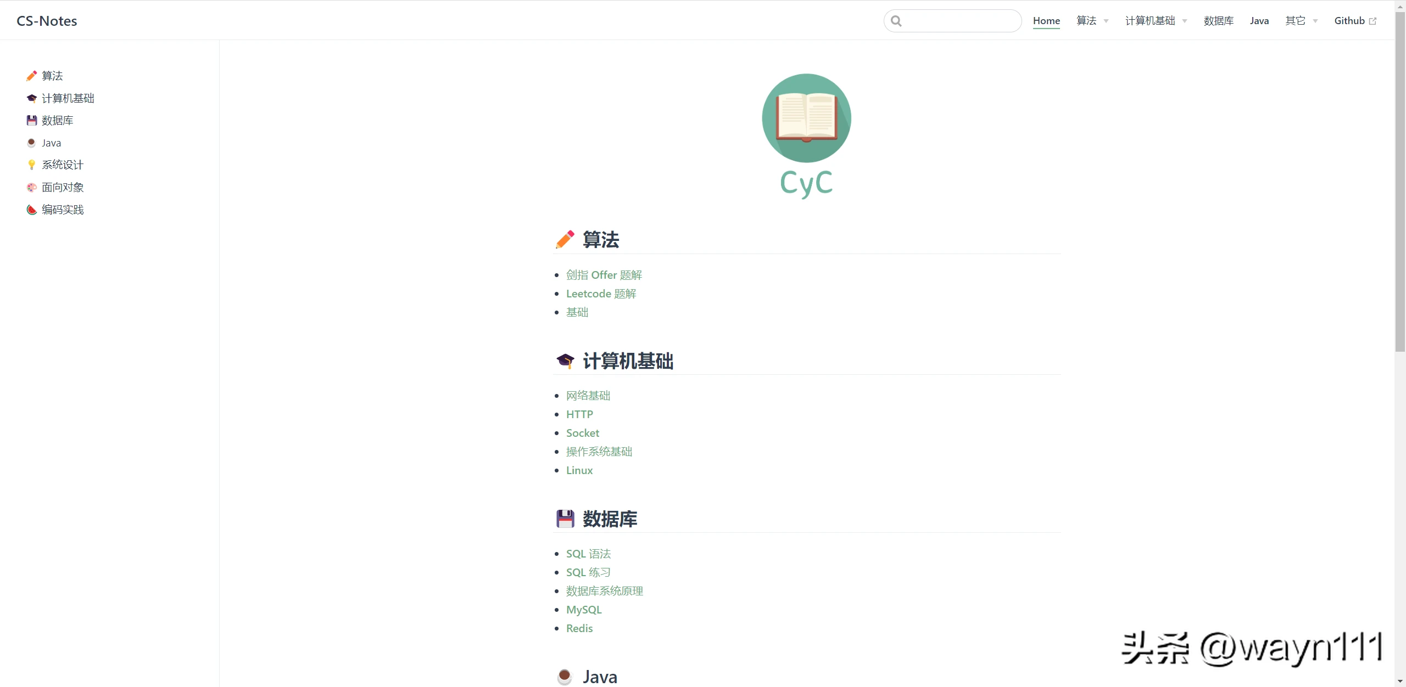Open the SQL 练习 link
The image size is (1406, 687).
pos(589,572)
